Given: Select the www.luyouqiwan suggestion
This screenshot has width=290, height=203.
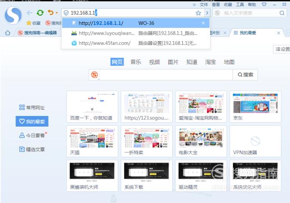Looking at the screenshot, I should (136, 33).
